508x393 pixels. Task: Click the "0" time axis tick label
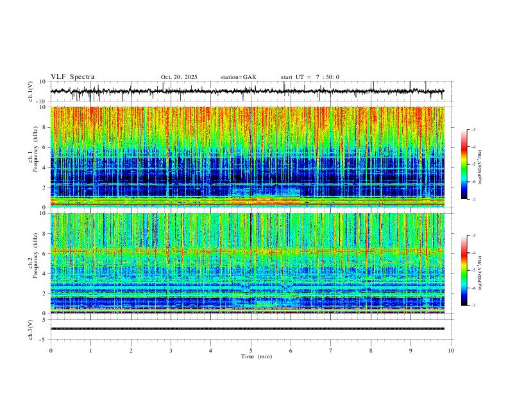pyautogui.click(x=51, y=350)
